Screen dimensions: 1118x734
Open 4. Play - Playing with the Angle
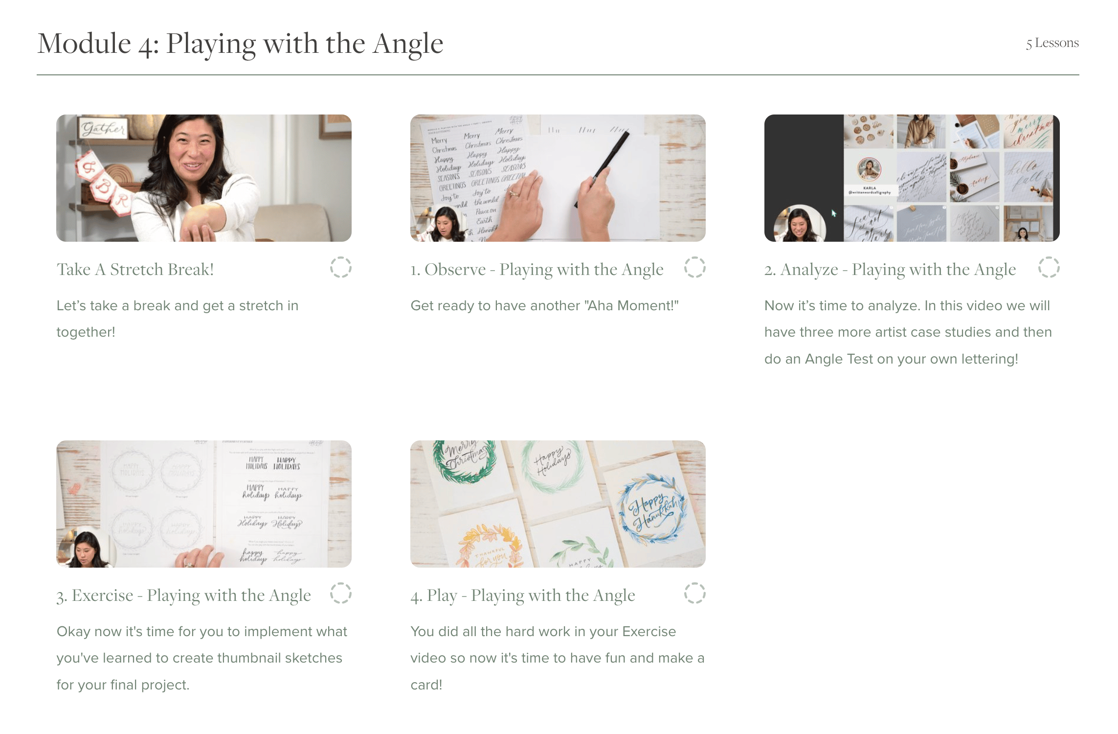523,595
